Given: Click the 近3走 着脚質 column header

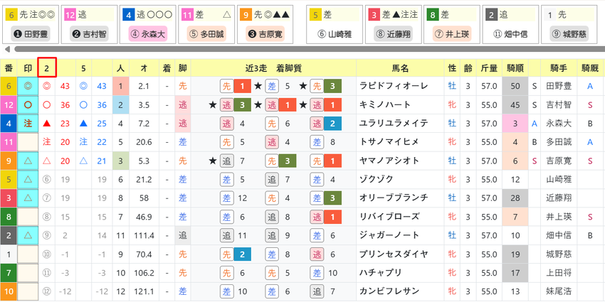Looking at the screenshot, I should tap(273, 68).
